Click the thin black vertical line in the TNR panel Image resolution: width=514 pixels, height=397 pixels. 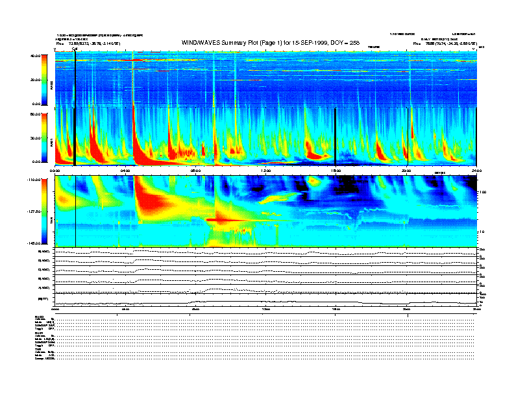(x=76, y=211)
